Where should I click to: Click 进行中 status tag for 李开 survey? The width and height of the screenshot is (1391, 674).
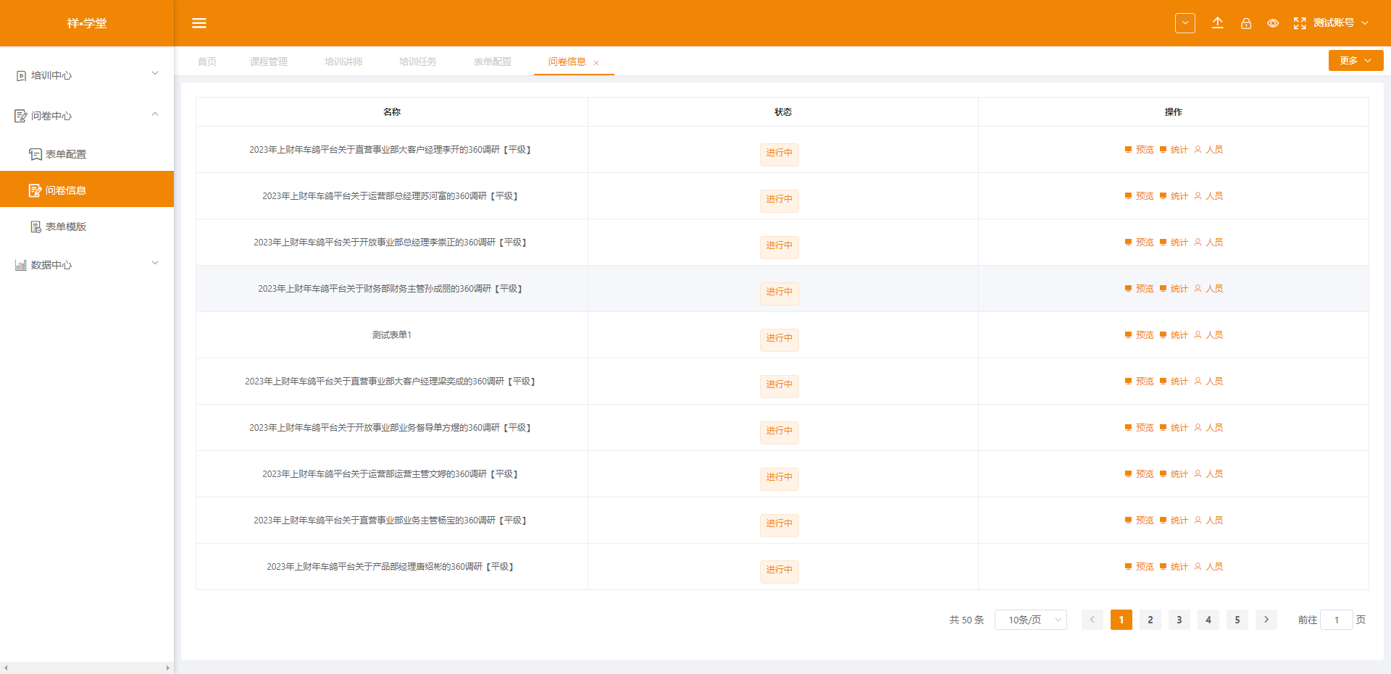click(x=780, y=153)
